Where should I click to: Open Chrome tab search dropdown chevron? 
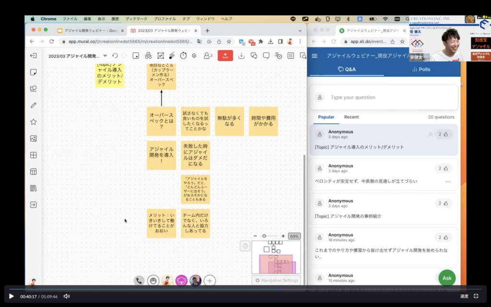(x=300, y=31)
